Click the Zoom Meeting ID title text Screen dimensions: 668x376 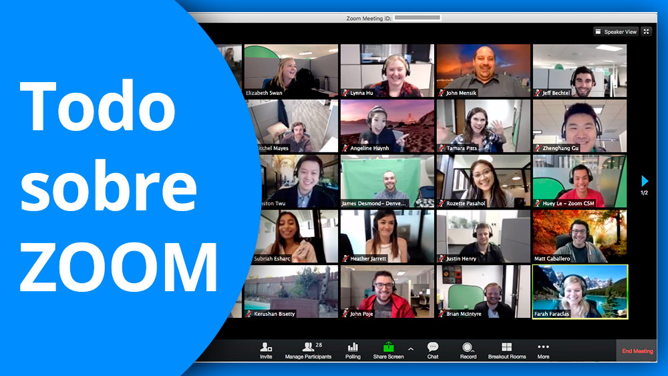click(x=369, y=18)
